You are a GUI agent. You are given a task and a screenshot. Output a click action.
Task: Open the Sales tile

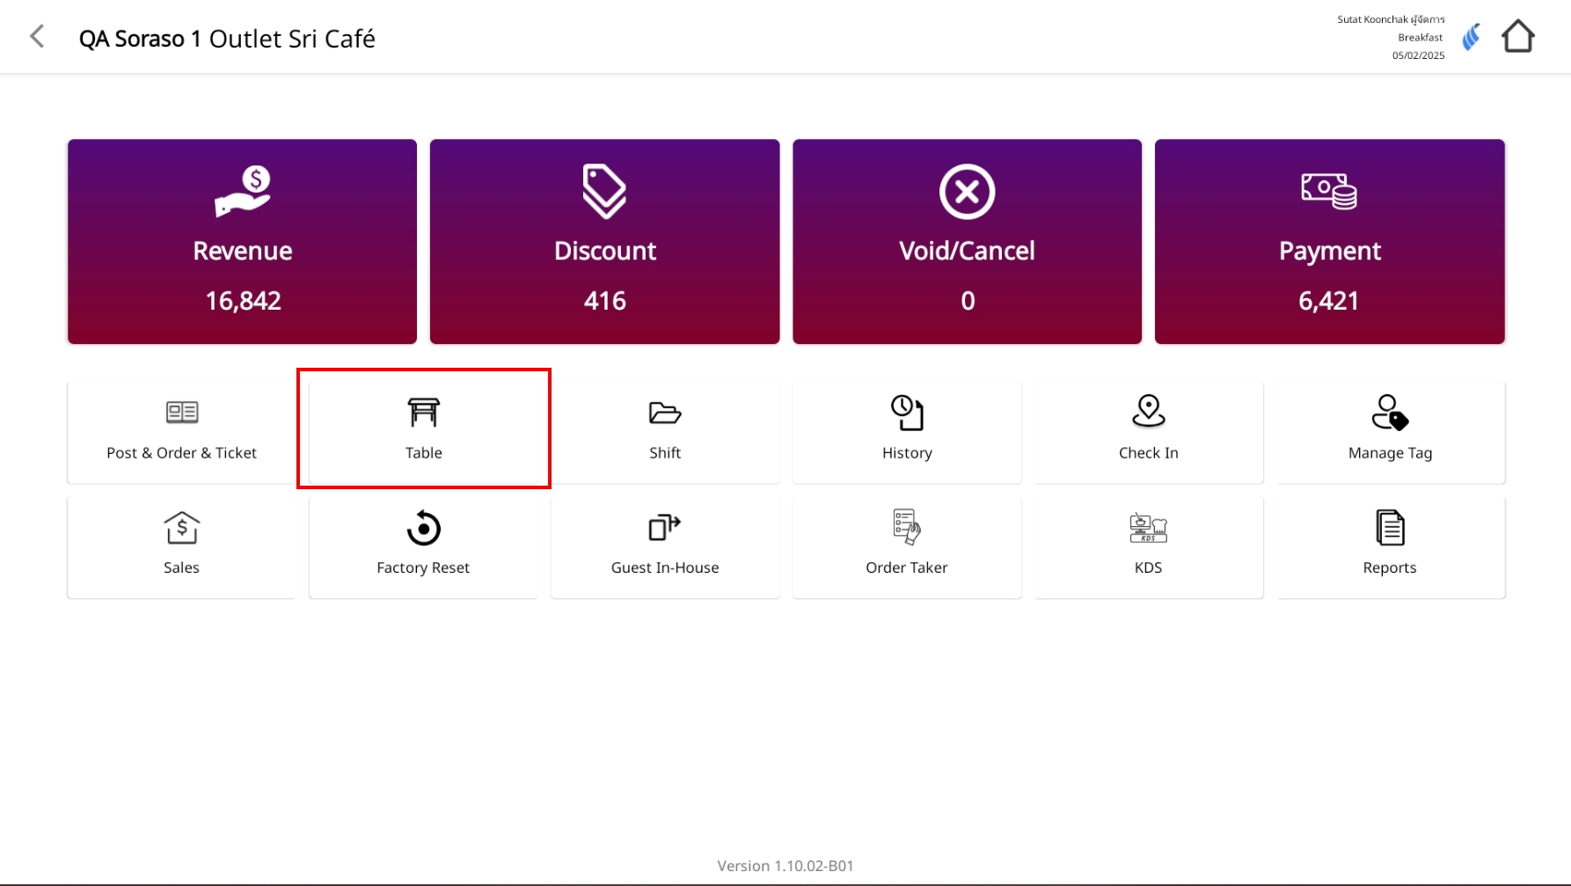click(181, 546)
